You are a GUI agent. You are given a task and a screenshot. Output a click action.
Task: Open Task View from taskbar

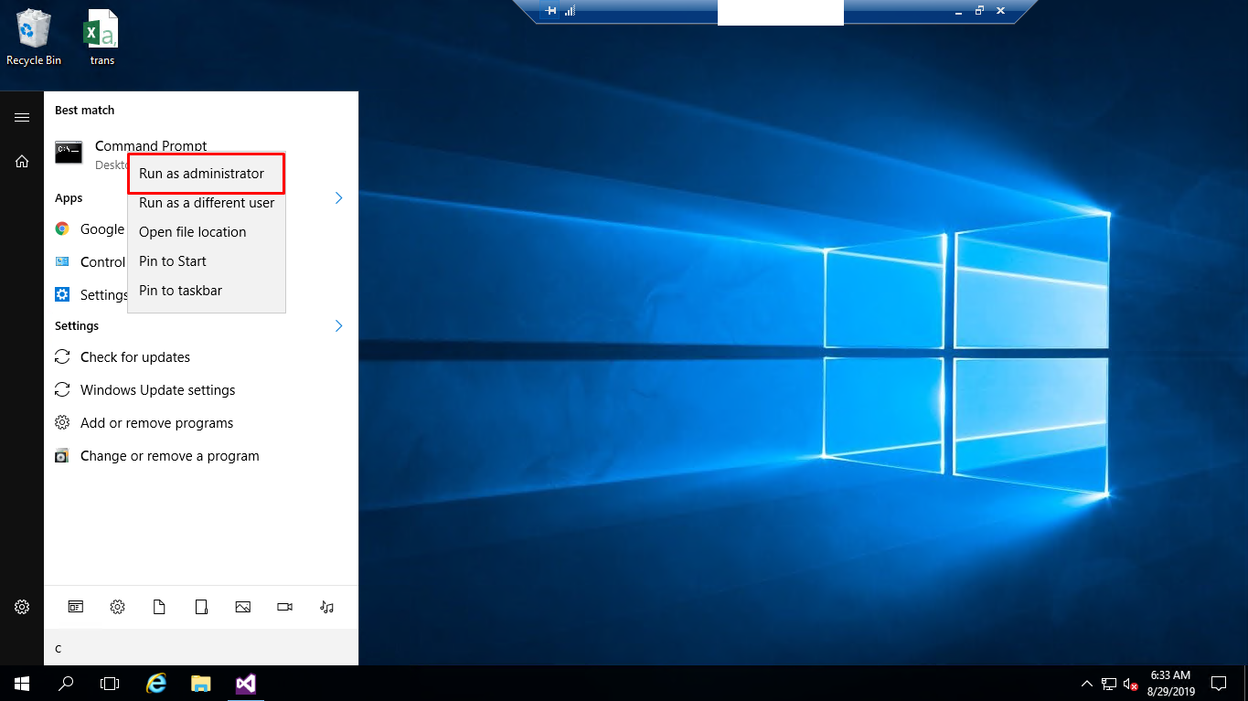click(110, 684)
